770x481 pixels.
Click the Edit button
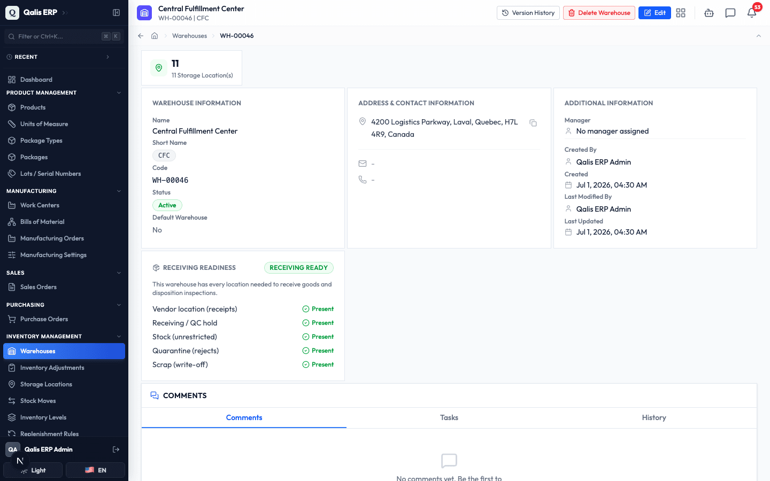[654, 13]
